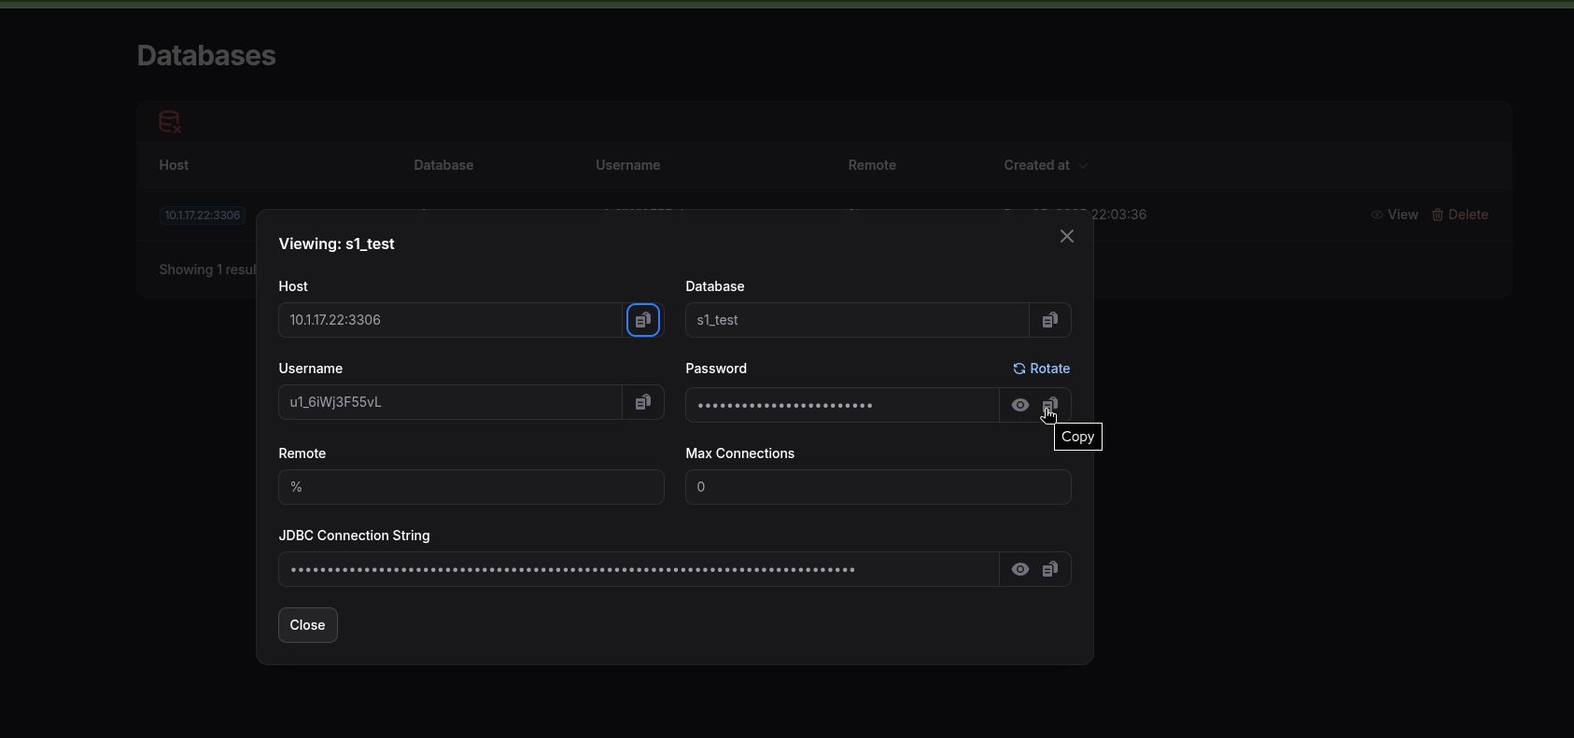Click the Remote field showing %
1574x738 pixels.
471,487
